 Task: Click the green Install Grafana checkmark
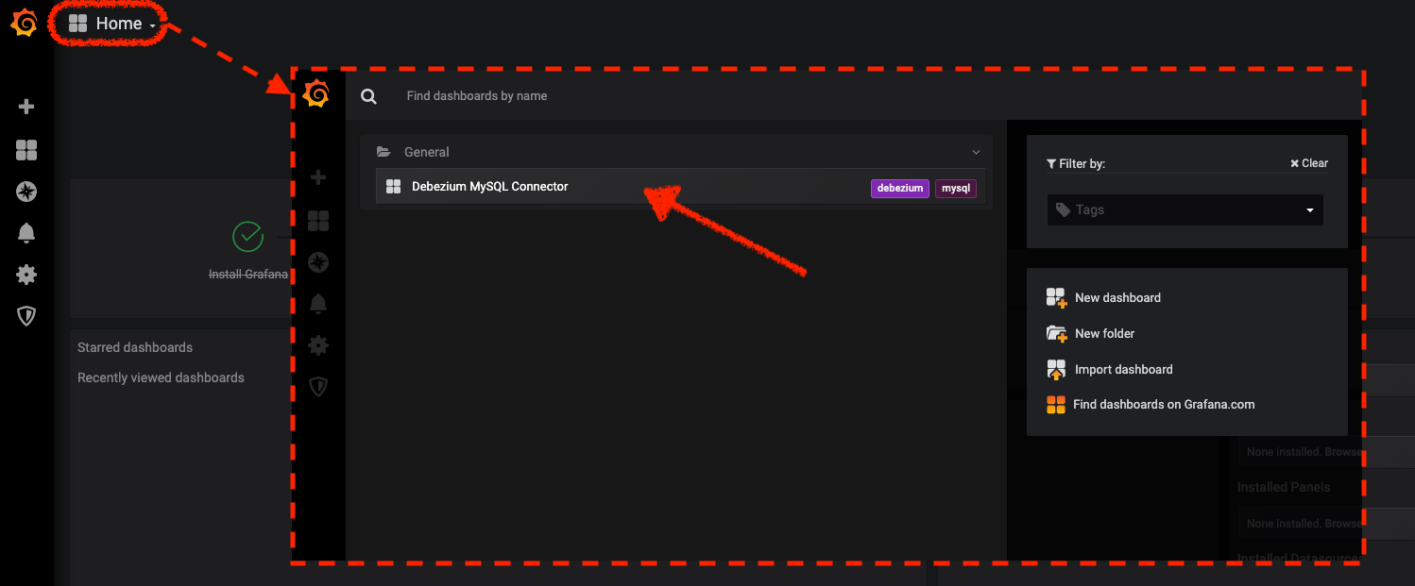pos(247,237)
